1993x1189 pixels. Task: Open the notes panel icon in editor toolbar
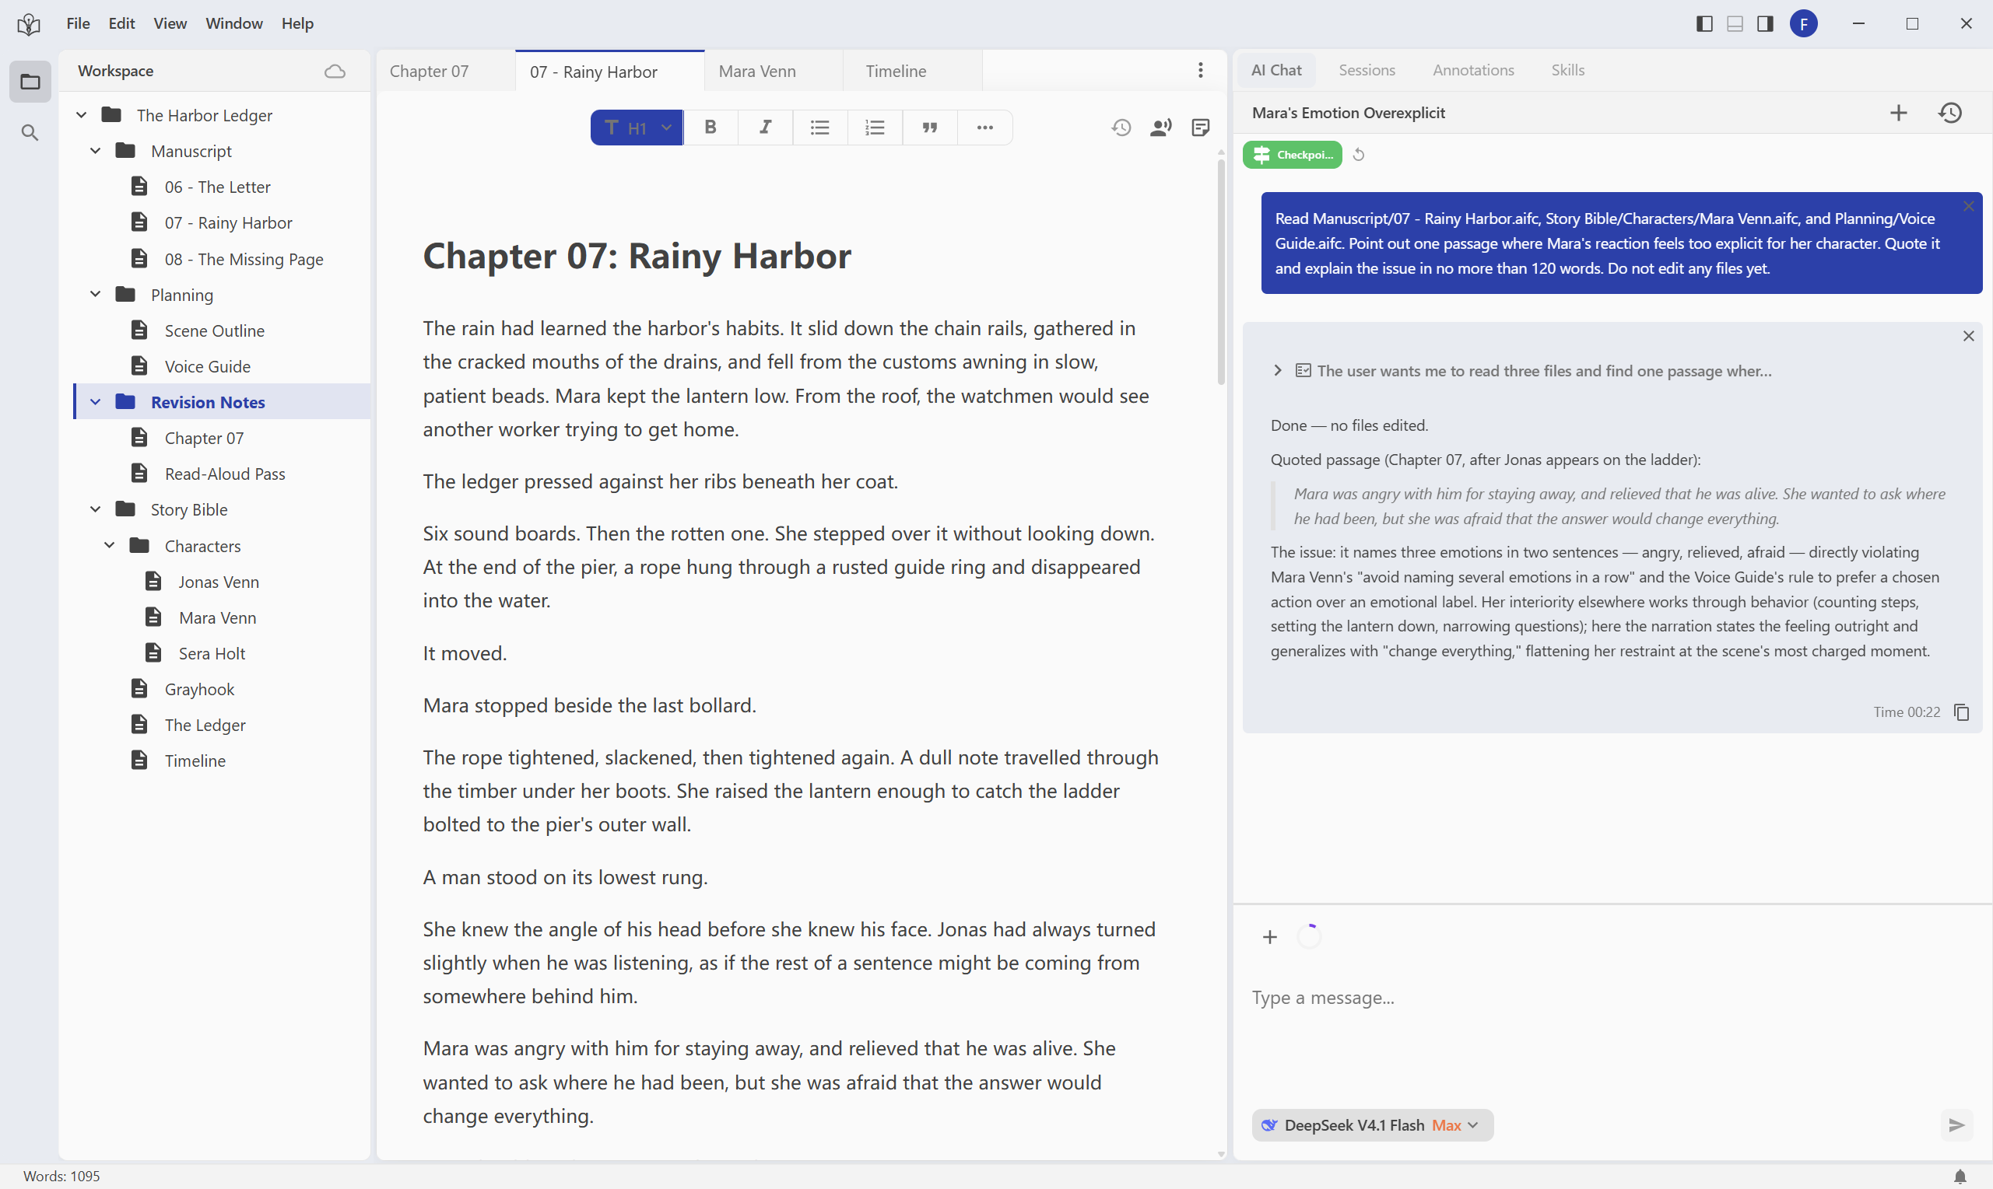1200,127
